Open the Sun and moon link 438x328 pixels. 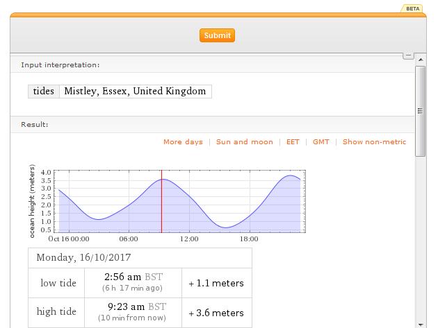click(x=244, y=142)
